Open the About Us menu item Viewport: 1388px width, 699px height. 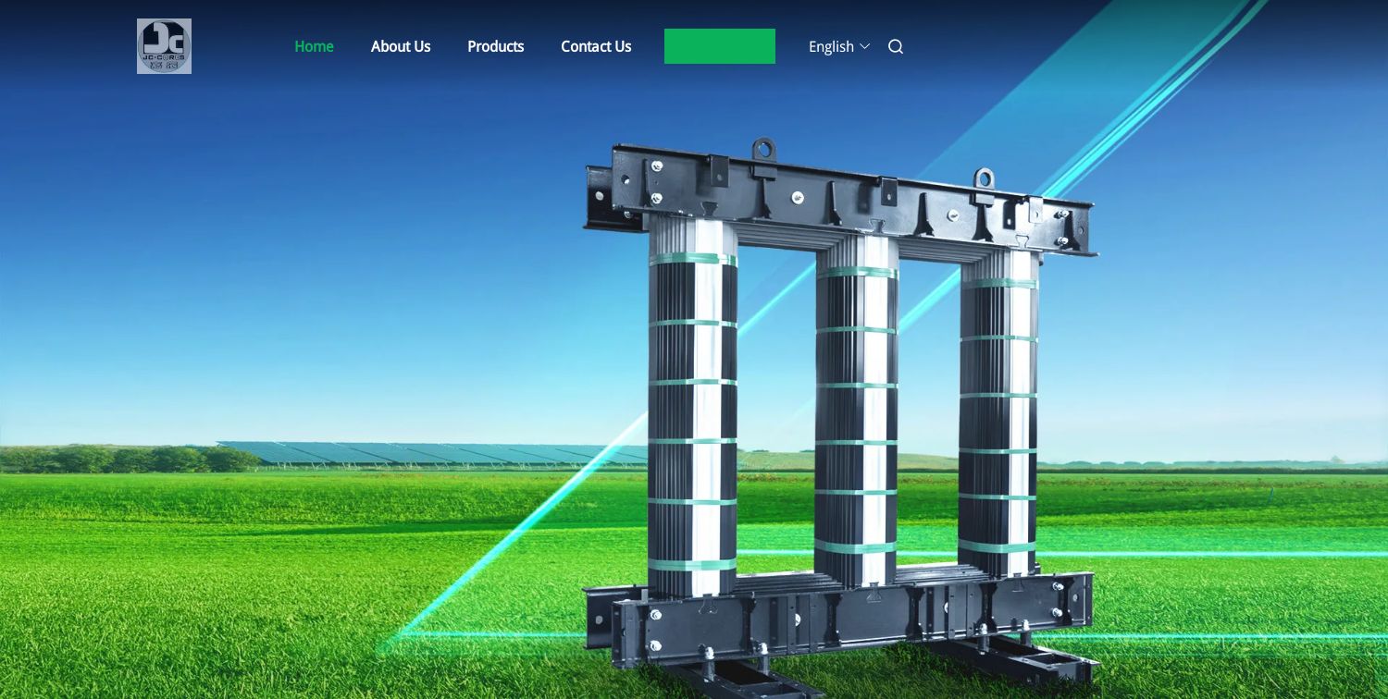(401, 46)
